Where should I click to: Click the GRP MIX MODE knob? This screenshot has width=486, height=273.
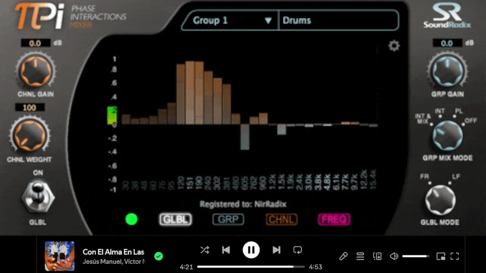pos(448,135)
